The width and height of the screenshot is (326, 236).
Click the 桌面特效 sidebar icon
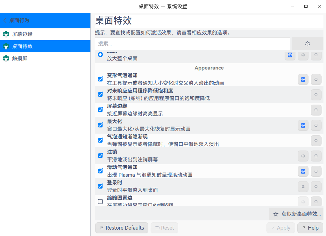pos(6,46)
